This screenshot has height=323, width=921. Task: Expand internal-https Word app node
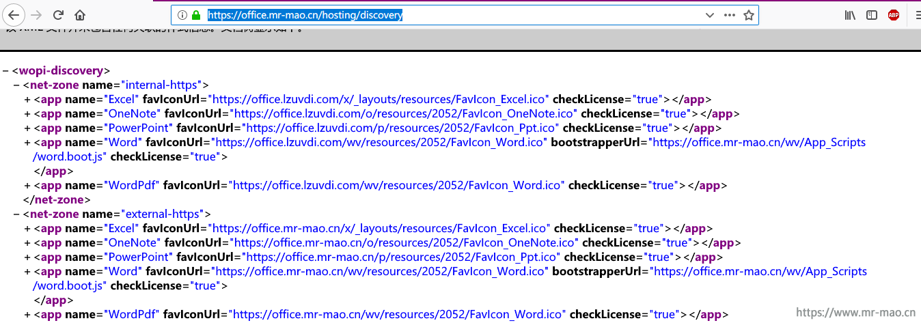coord(27,142)
